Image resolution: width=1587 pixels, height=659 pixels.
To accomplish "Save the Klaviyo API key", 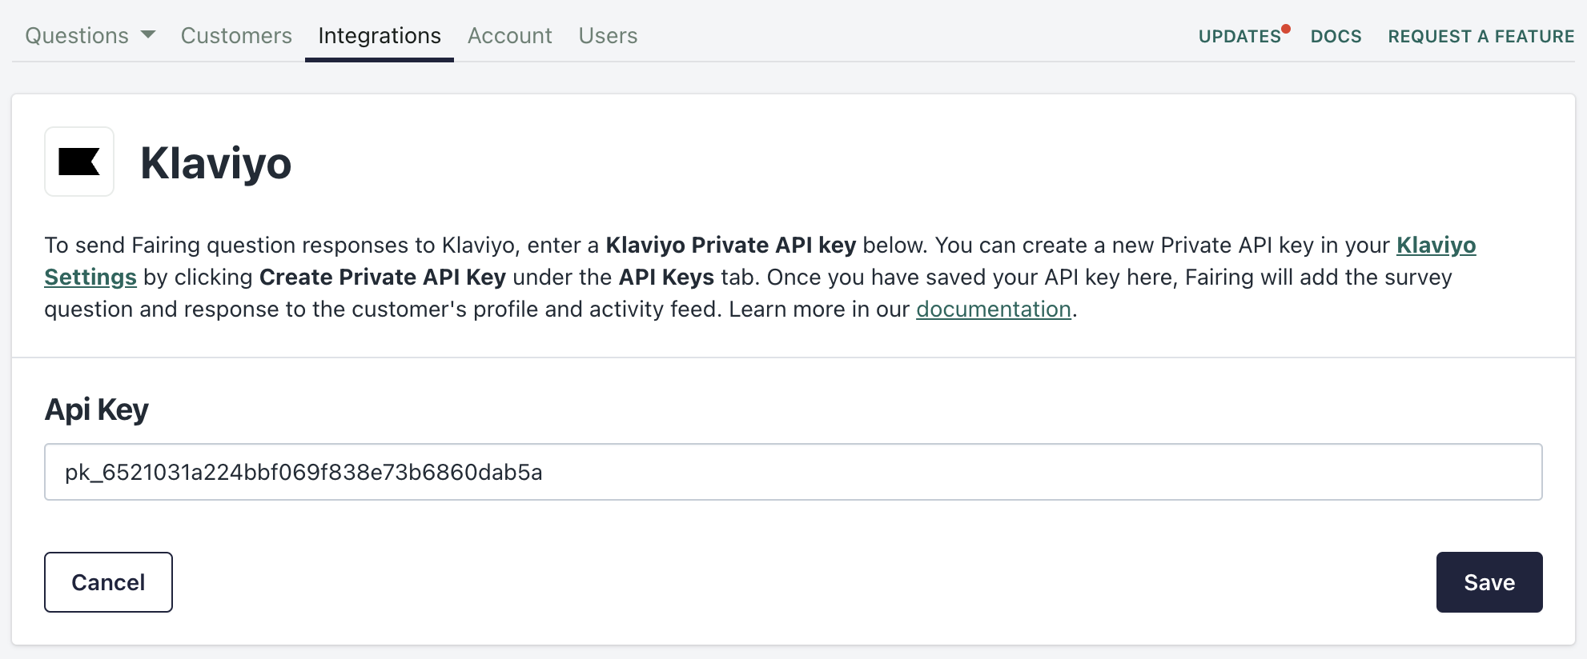I will click(1489, 582).
